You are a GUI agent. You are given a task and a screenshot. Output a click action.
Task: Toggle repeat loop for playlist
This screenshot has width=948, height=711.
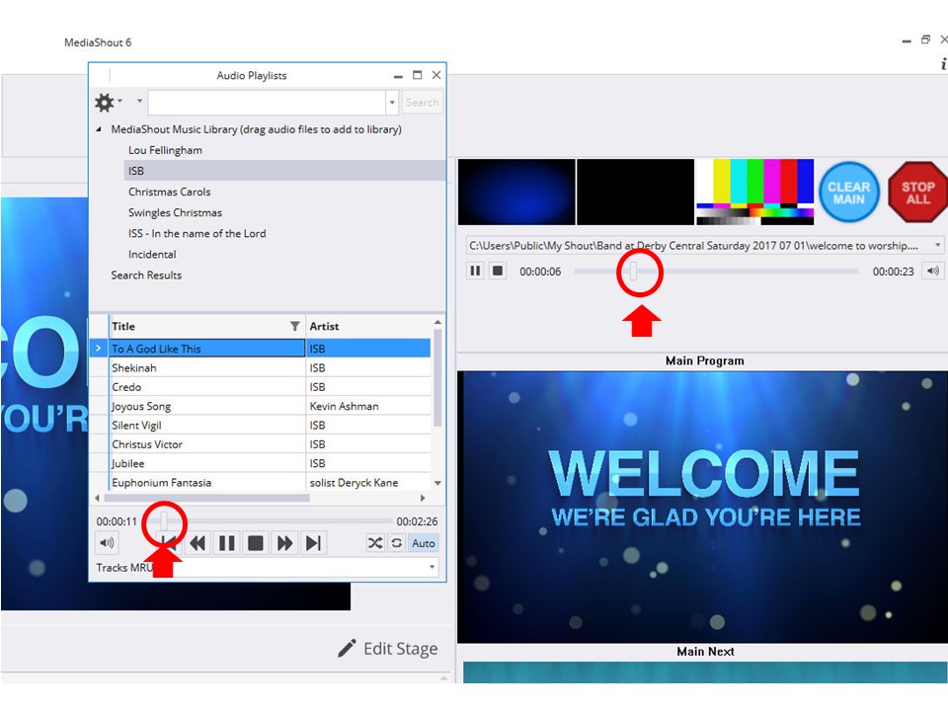[396, 542]
